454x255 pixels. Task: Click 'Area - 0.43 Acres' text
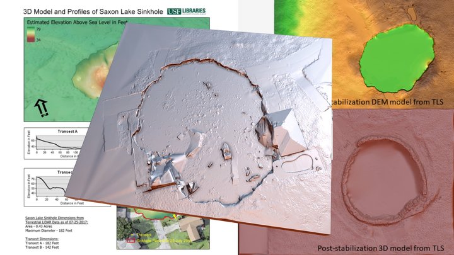(39, 227)
